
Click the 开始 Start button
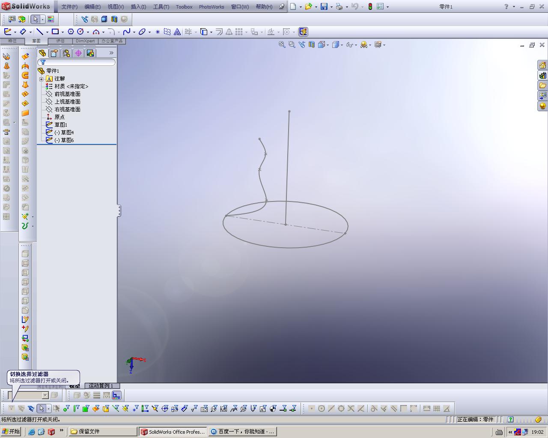click(11, 432)
